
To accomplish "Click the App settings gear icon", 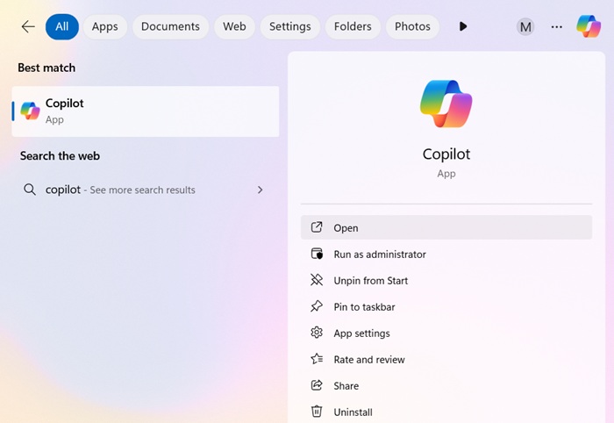I will click(x=317, y=333).
